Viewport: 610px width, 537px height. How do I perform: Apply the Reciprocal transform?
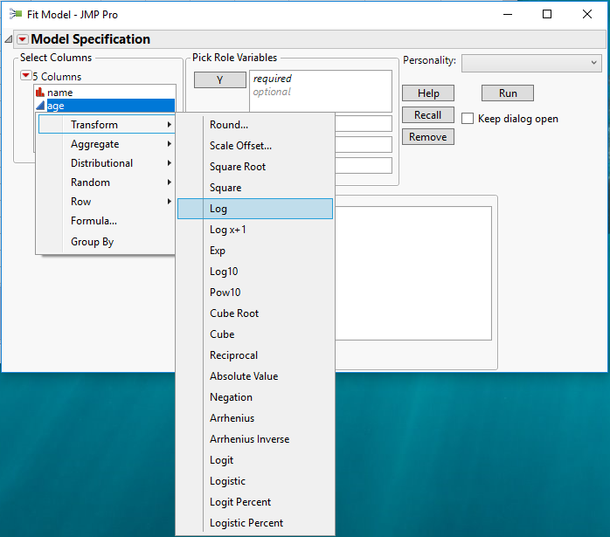click(255, 355)
